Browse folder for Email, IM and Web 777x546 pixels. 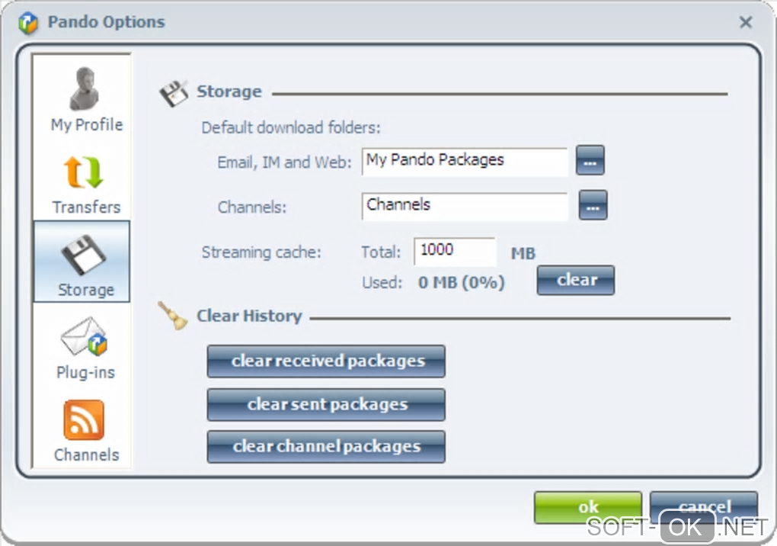tap(590, 161)
